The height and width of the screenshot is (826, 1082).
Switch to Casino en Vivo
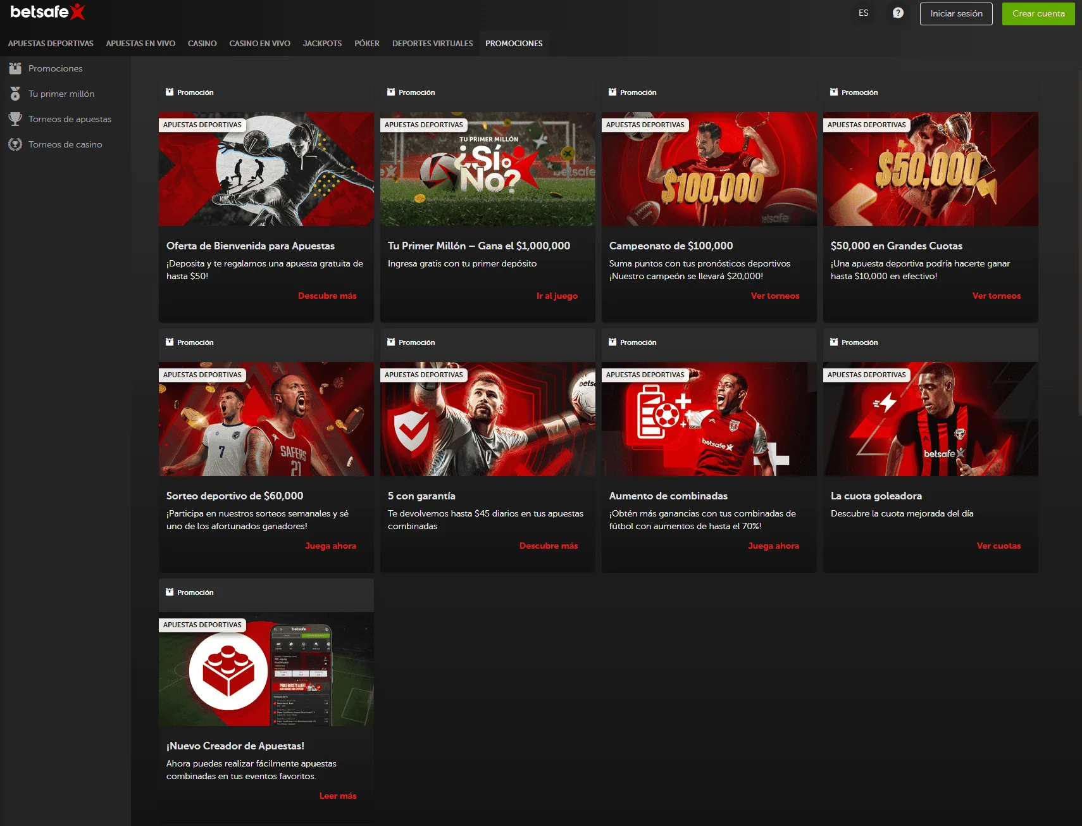click(259, 44)
